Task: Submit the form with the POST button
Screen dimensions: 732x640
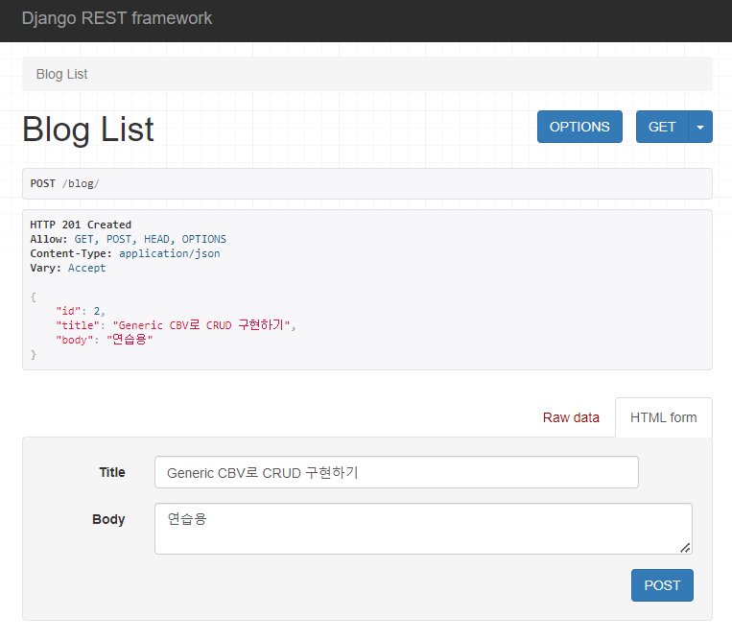Action: coord(662,585)
